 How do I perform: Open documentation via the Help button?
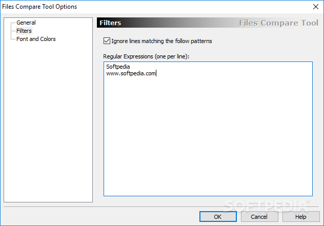(301, 216)
